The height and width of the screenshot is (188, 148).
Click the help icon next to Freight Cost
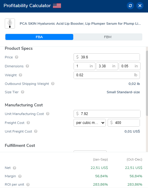(28, 123)
